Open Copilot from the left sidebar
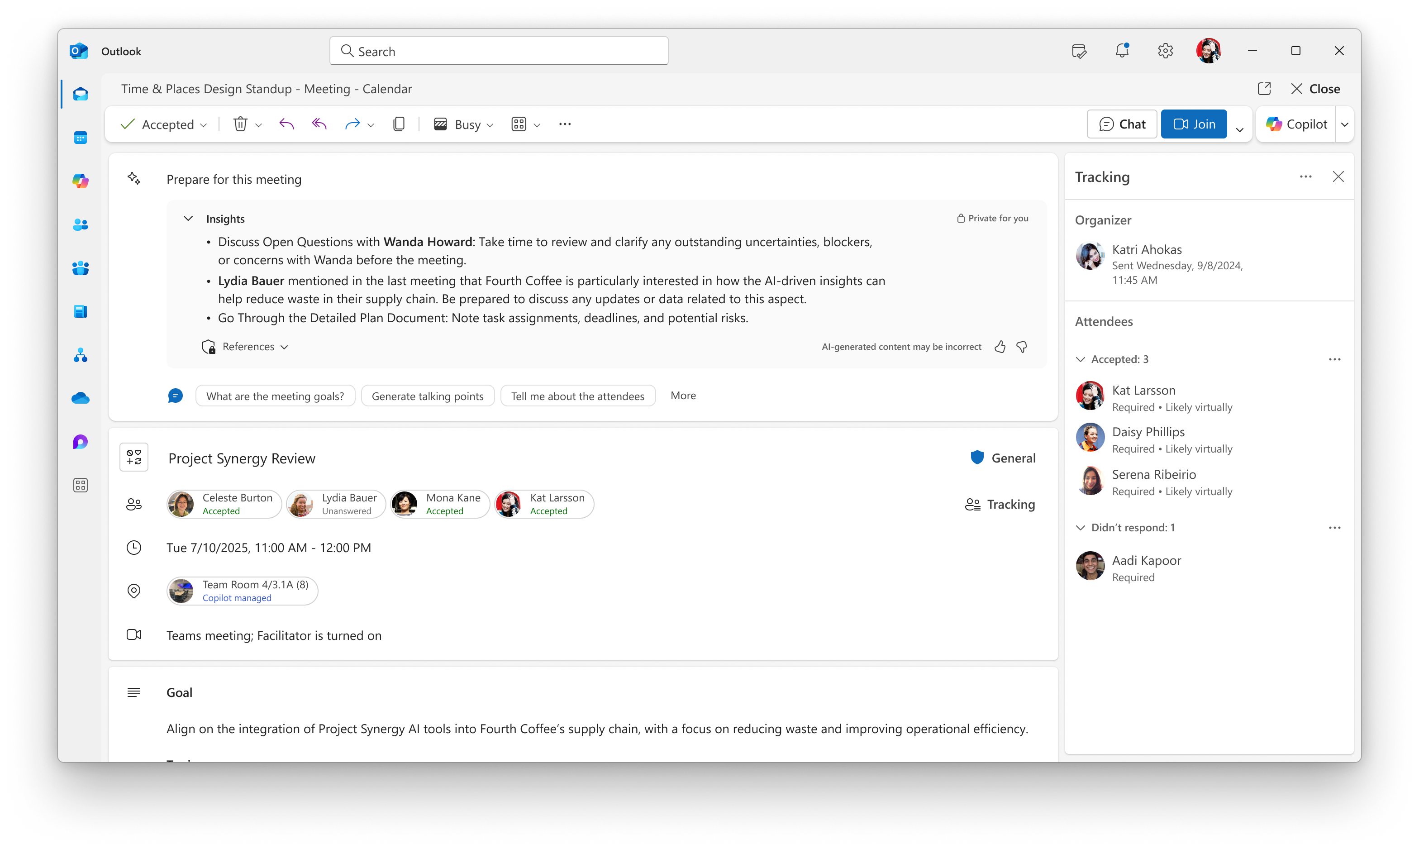The width and height of the screenshot is (1419, 849). pyautogui.click(x=80, y=181)
